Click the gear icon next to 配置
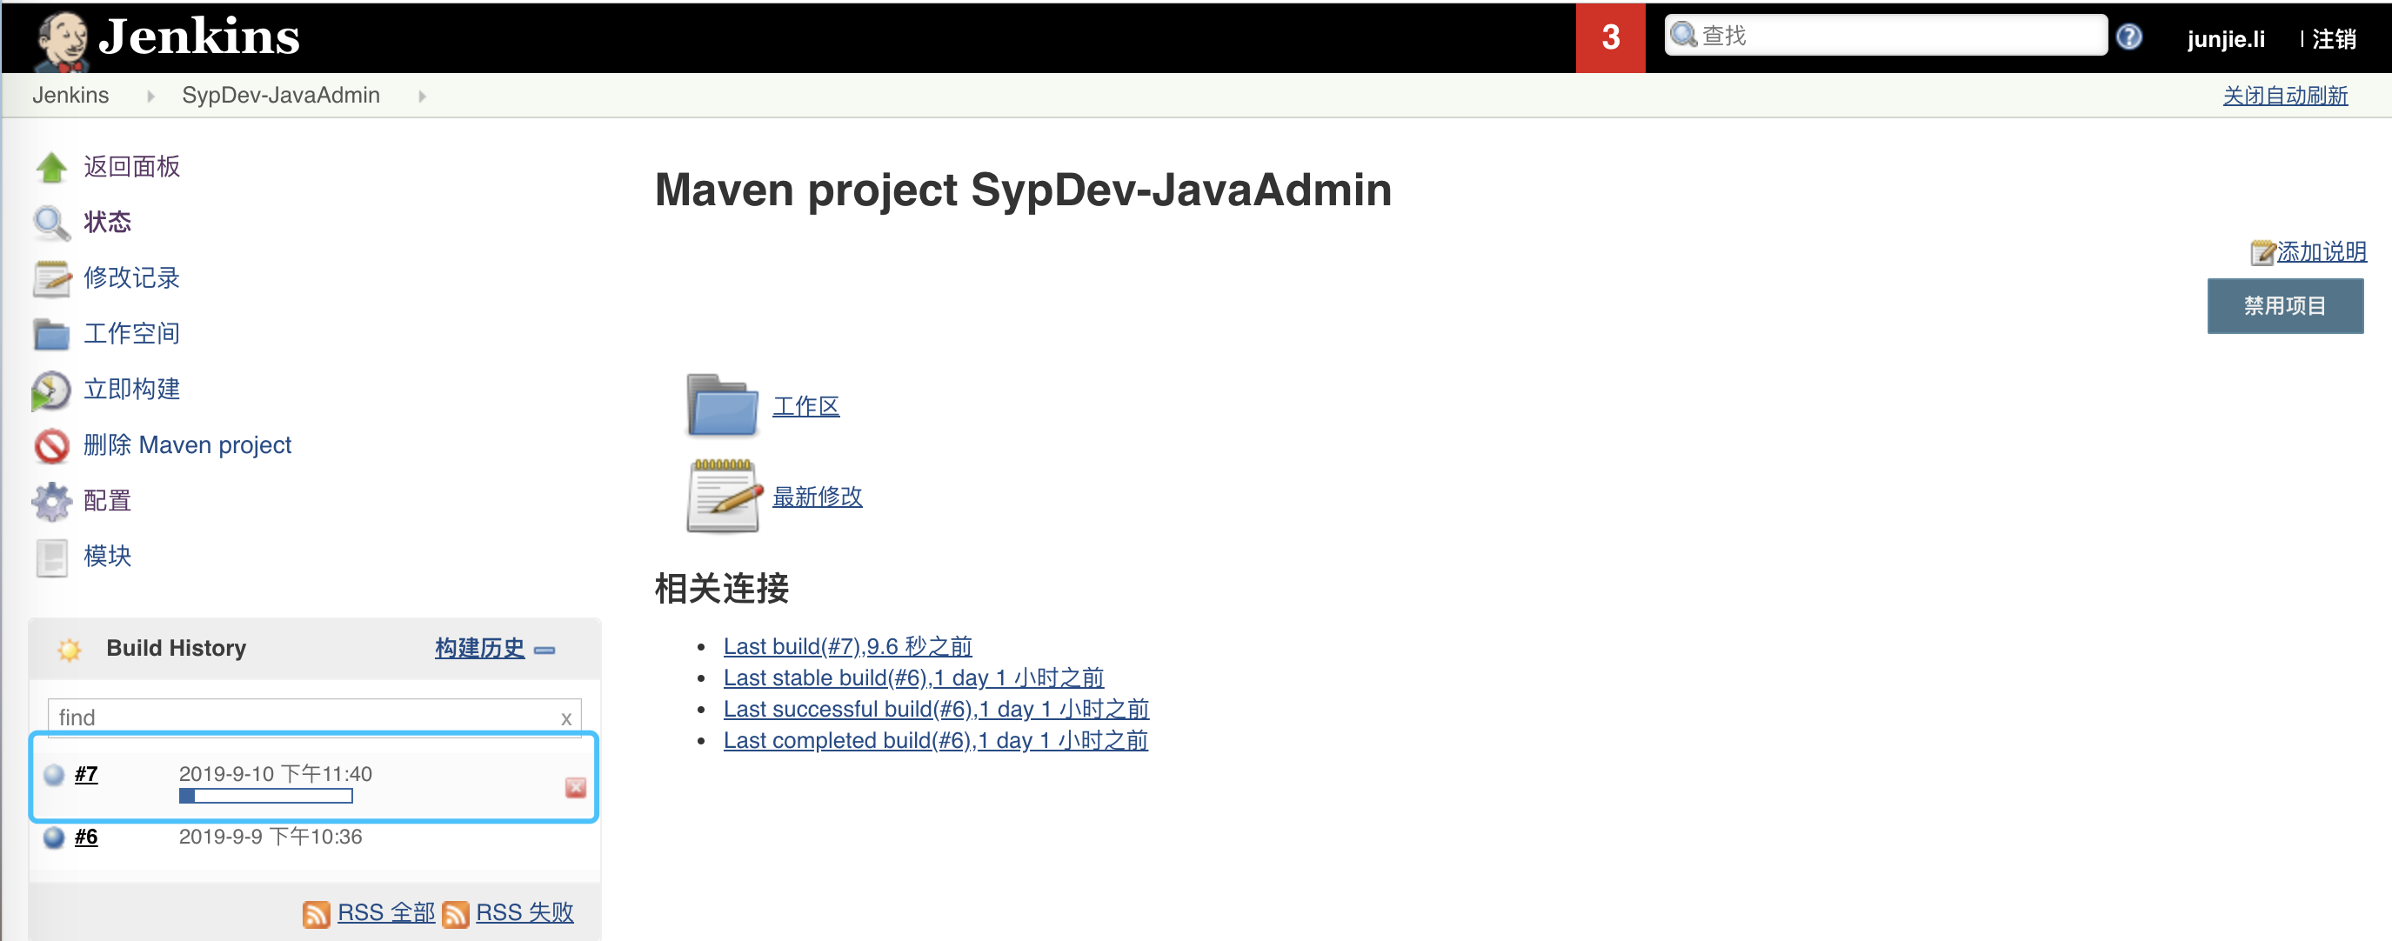The width and height of the screenshot is (2392, 941). 51,502
